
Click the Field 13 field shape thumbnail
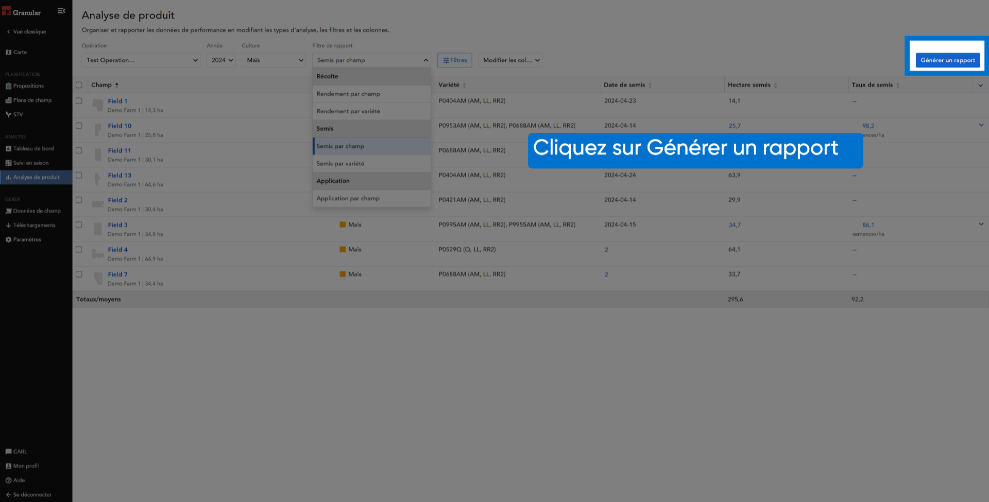tap(98, 179)
